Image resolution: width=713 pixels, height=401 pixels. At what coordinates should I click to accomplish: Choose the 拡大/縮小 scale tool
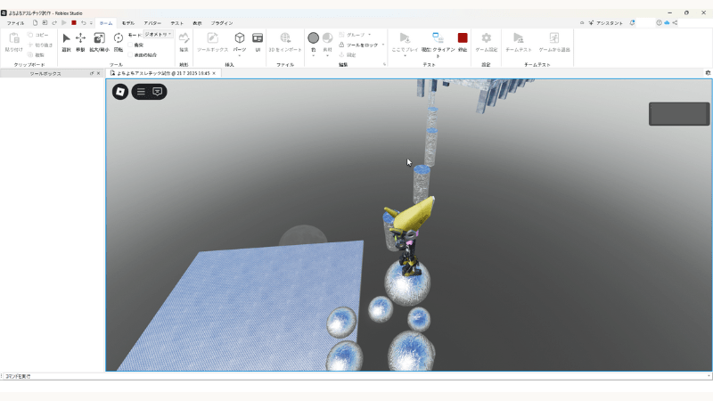99,42
